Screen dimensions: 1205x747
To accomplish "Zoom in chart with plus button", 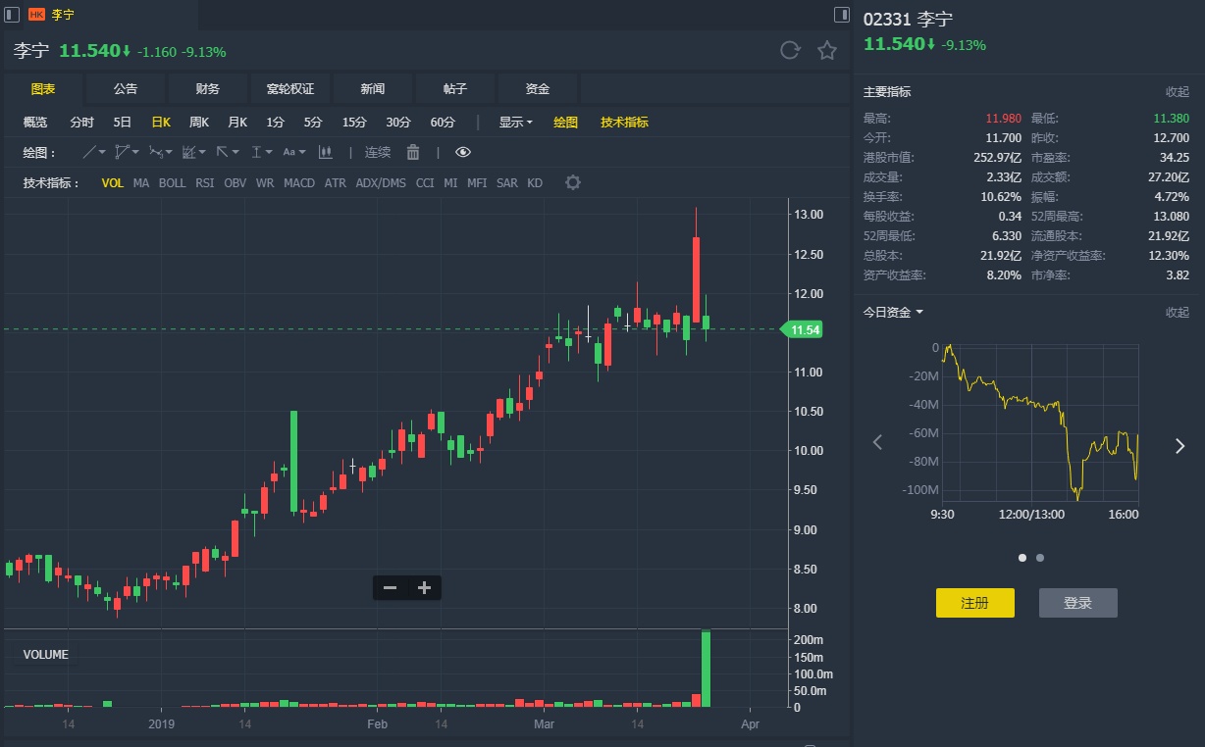I will click(x=424, y=588).
